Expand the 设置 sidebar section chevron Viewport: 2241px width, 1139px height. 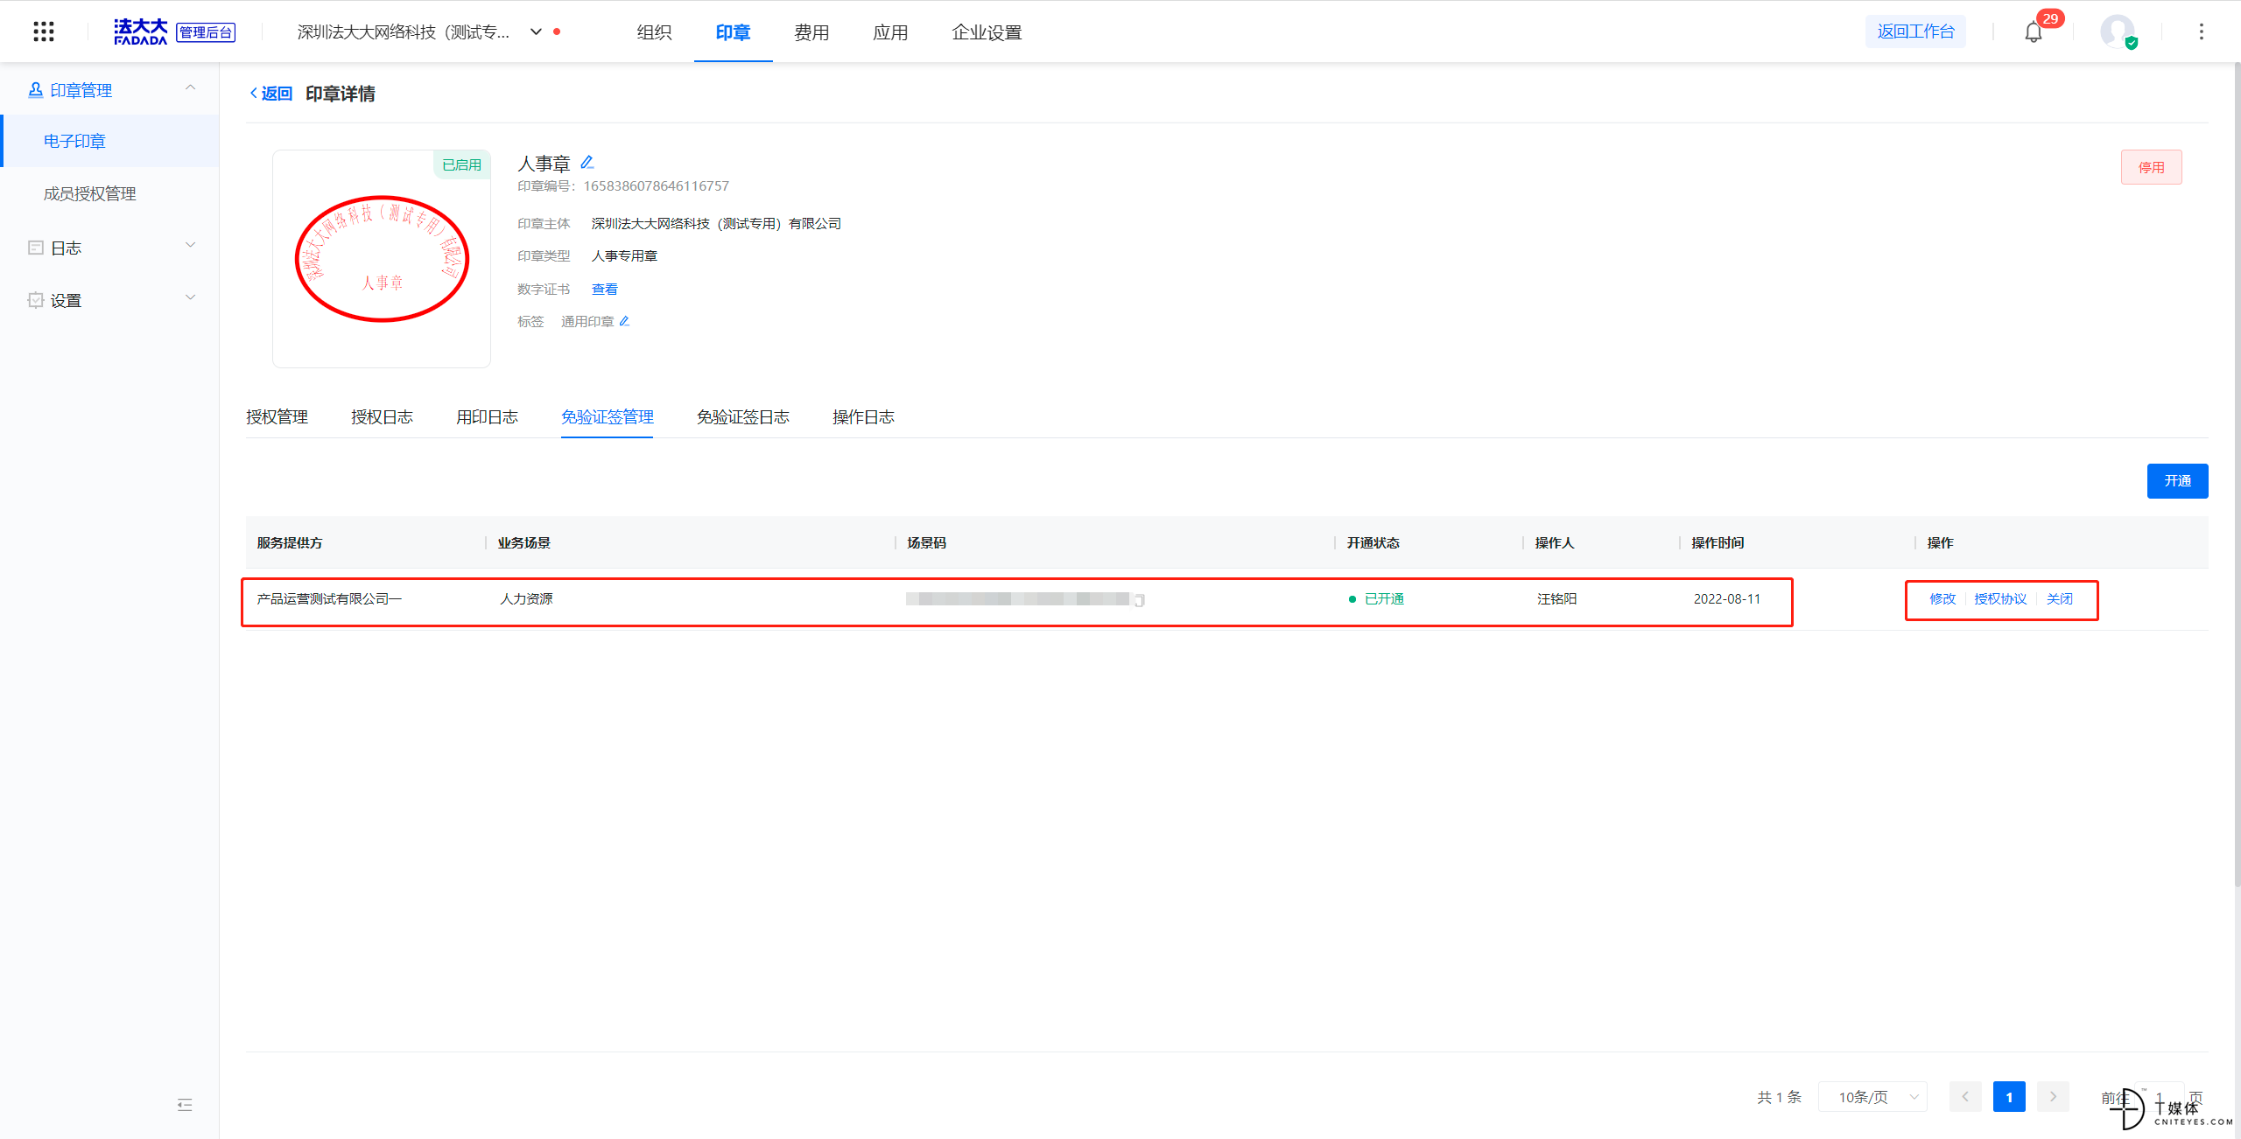pyautogui.click(x=190, y=297)
